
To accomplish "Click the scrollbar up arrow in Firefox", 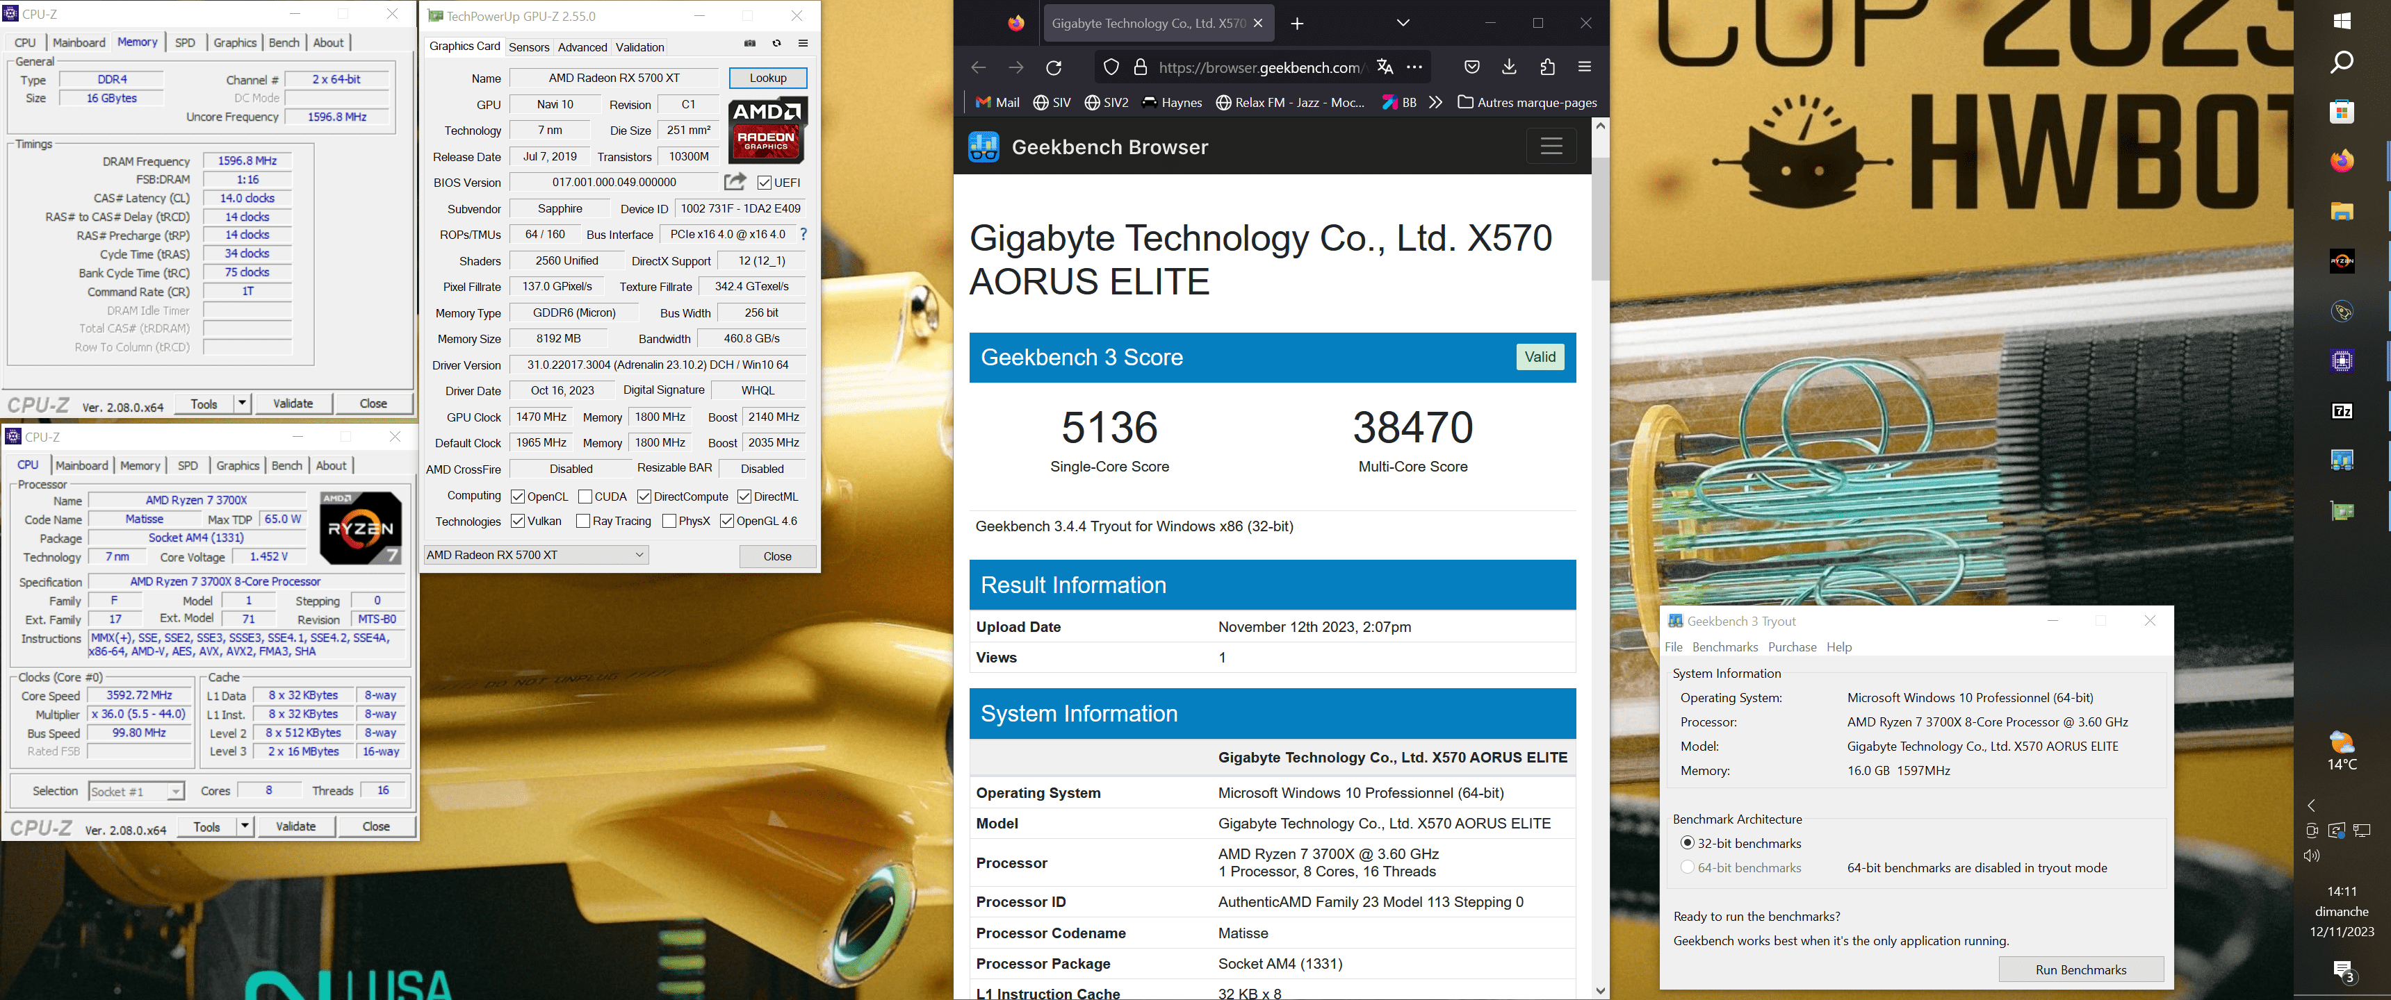I will (1599, 126).
